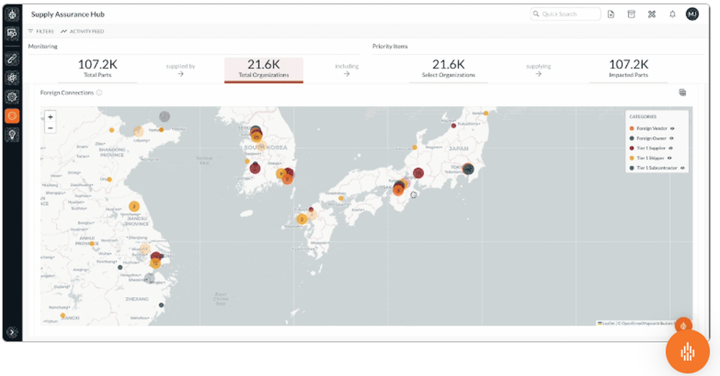Click the new document icon in header
This screenshot has height=376, width=720.
tap(611, 14)
